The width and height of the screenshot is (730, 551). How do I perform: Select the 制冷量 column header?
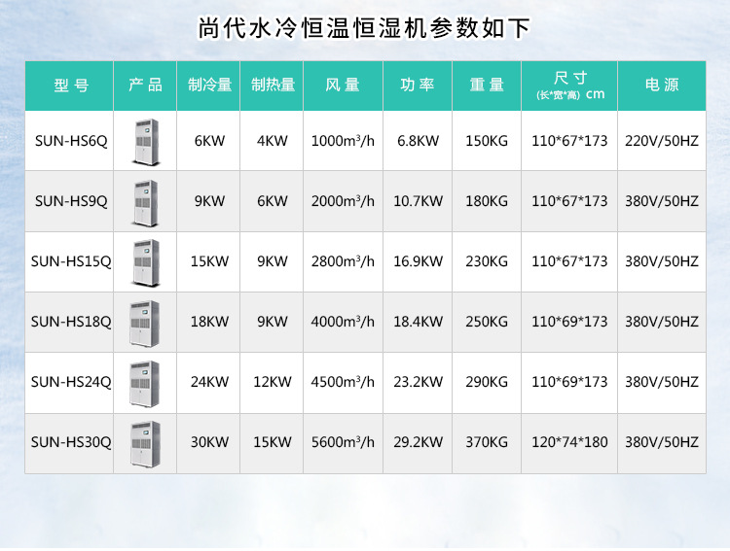(x=208, y=86)
